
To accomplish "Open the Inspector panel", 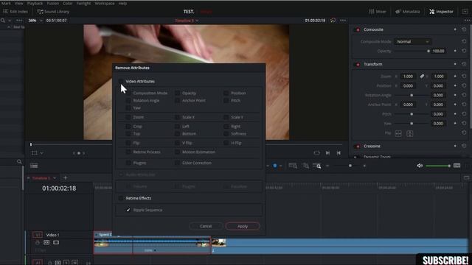I will click(441, 12).
